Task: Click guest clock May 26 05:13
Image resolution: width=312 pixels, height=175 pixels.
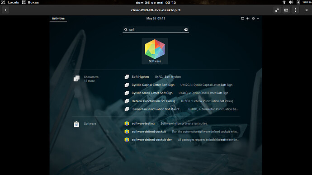Action: [x=156, y=19]
